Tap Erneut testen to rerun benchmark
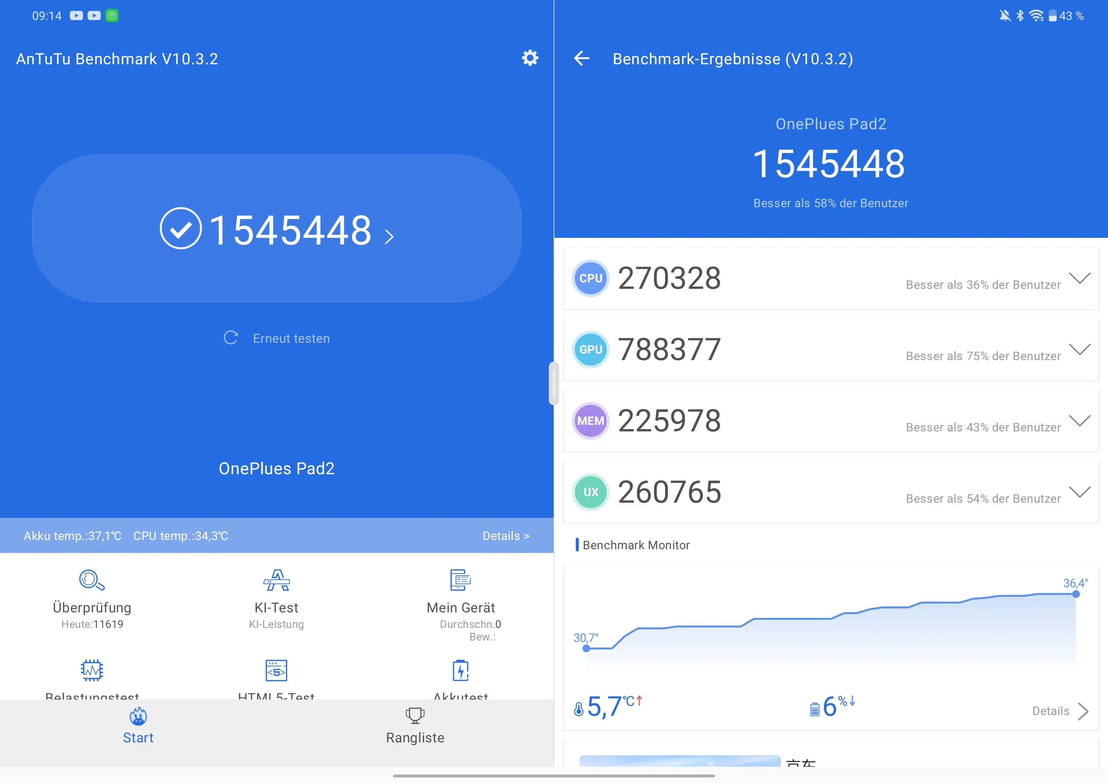 click(x=291, y=338)
